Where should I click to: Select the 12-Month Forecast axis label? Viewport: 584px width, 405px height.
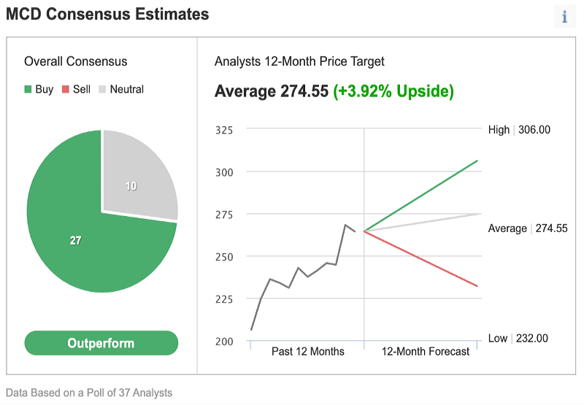(x=426, y=352)
